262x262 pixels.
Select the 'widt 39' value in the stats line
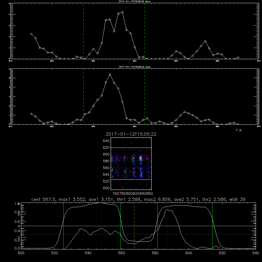pos(237,199)
